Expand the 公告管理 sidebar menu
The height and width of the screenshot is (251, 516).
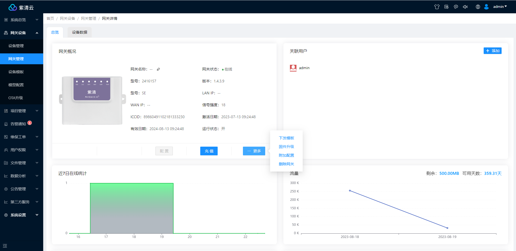(x=21, y=189)
